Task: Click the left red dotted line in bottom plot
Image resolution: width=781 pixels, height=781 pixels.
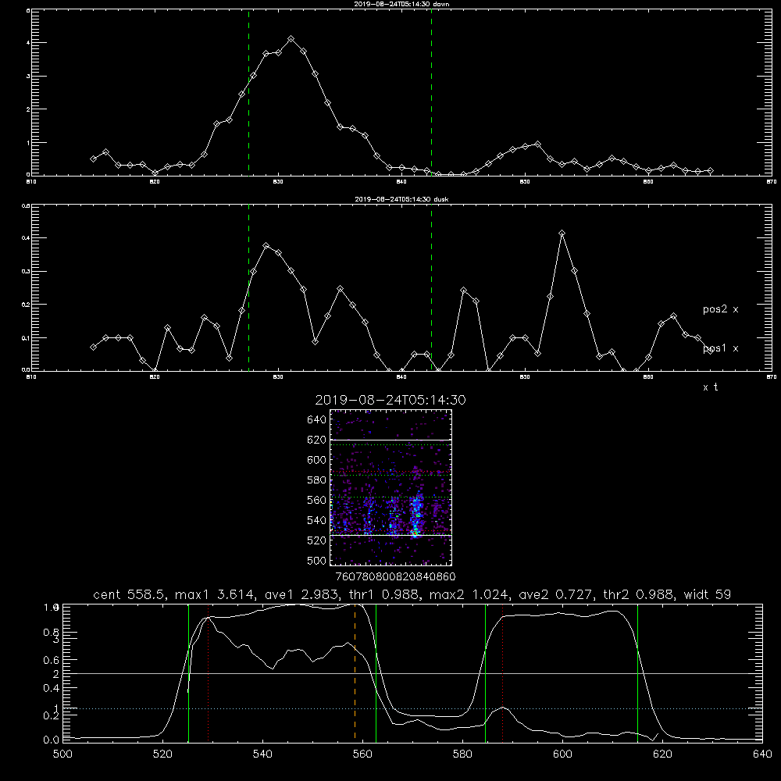Action: (209, 673)
